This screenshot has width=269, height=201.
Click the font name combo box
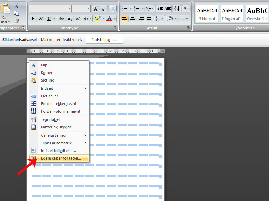tap(50, 9)
